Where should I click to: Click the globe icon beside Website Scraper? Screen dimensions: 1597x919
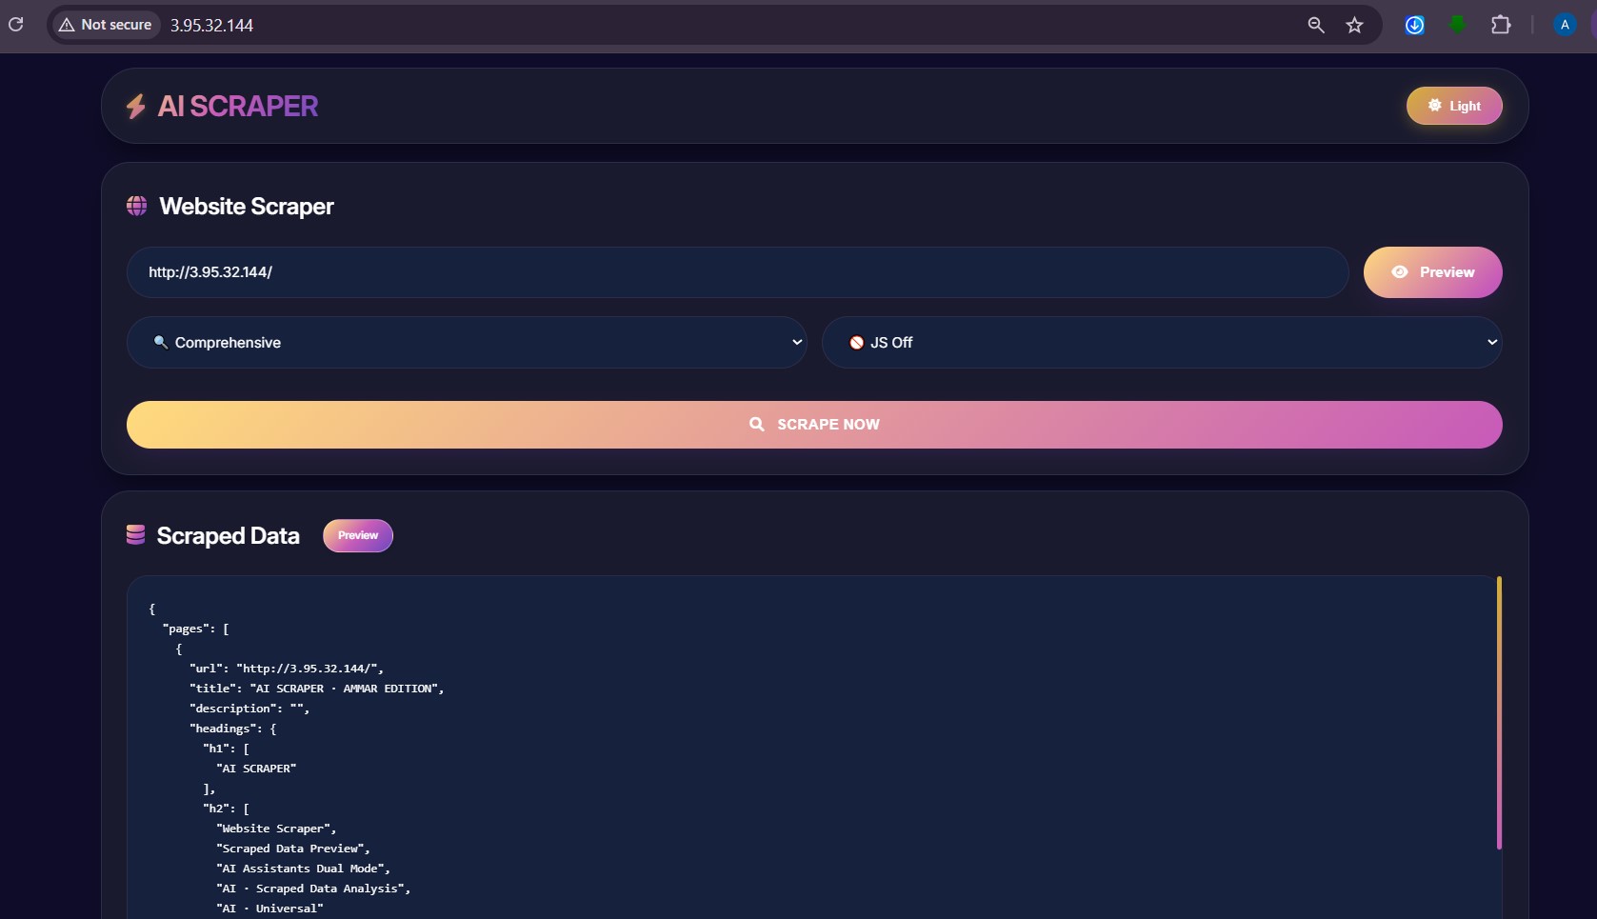(x=137, y=206)
